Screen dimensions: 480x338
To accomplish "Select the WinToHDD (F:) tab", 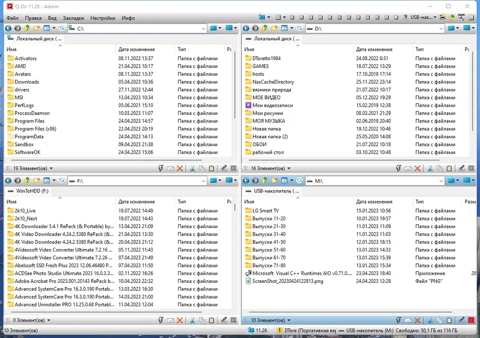I will (x=28, y=191).
